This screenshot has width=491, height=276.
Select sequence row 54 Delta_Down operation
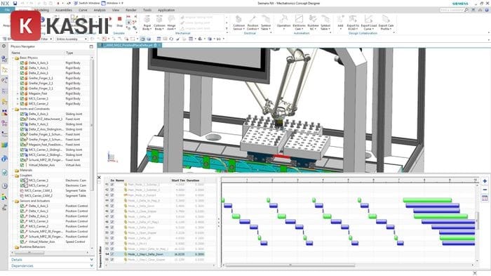pyautogui.click(x=155, y=254)
